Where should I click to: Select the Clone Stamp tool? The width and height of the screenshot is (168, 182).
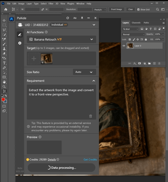(x=4, y=49)
